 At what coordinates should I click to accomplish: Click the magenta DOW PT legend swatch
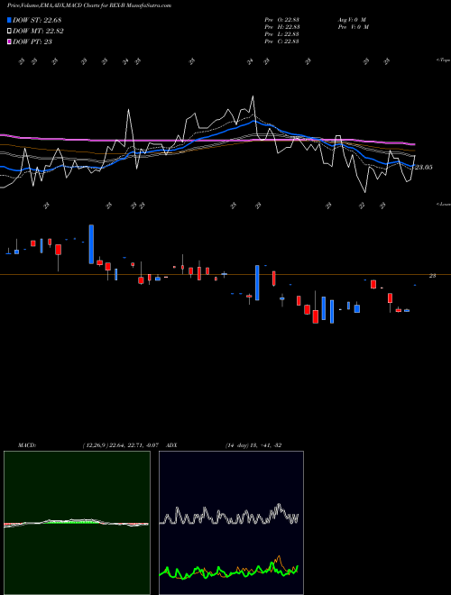[x=9, y=41]
